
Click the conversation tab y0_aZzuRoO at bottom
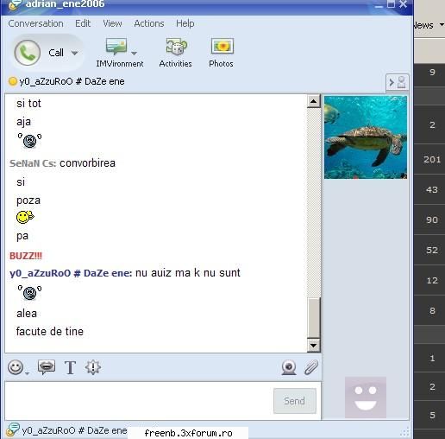(74, 430)
